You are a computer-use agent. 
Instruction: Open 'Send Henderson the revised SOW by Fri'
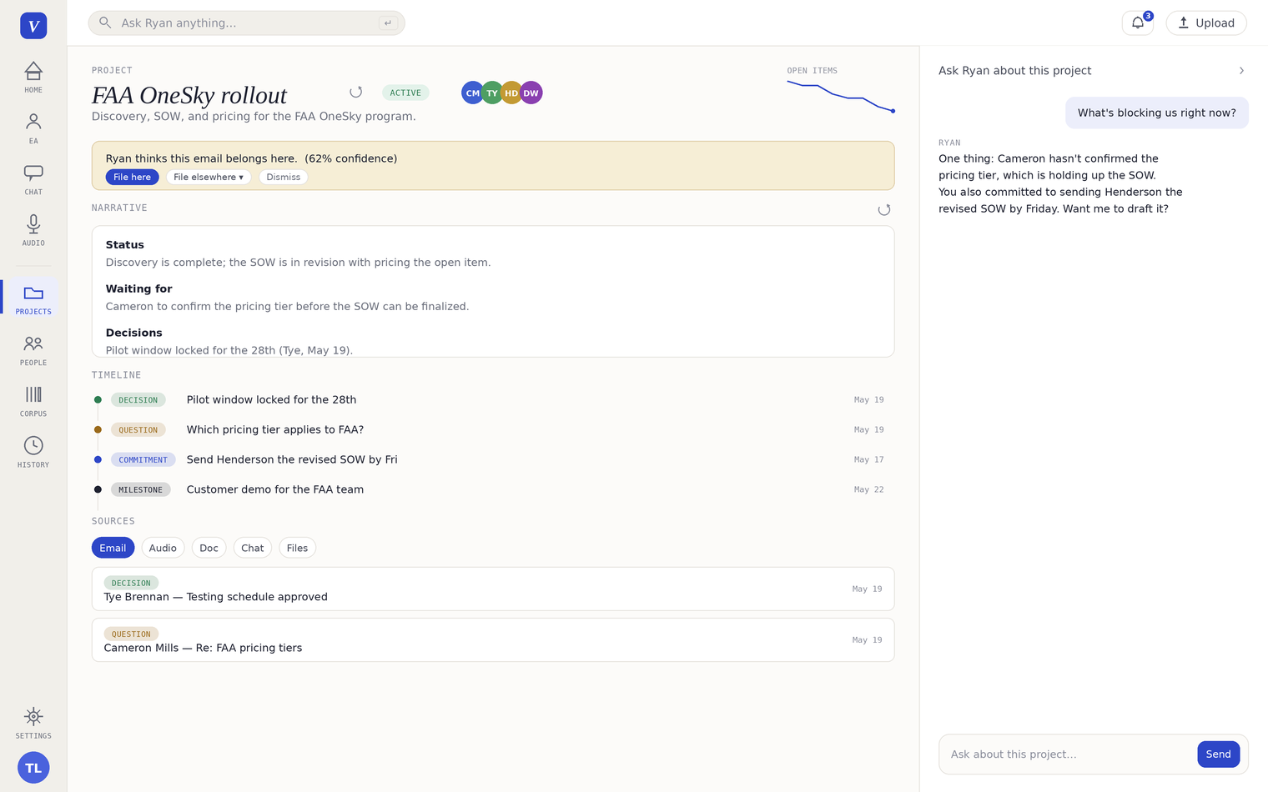(292, 460)
